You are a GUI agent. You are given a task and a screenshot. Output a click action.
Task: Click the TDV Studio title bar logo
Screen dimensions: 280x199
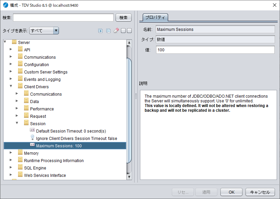tap(6, 5)
